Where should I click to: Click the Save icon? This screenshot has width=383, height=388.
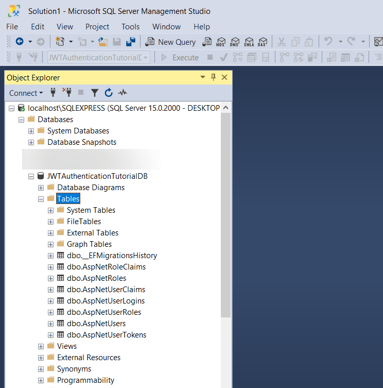click(x=117, y=42)
